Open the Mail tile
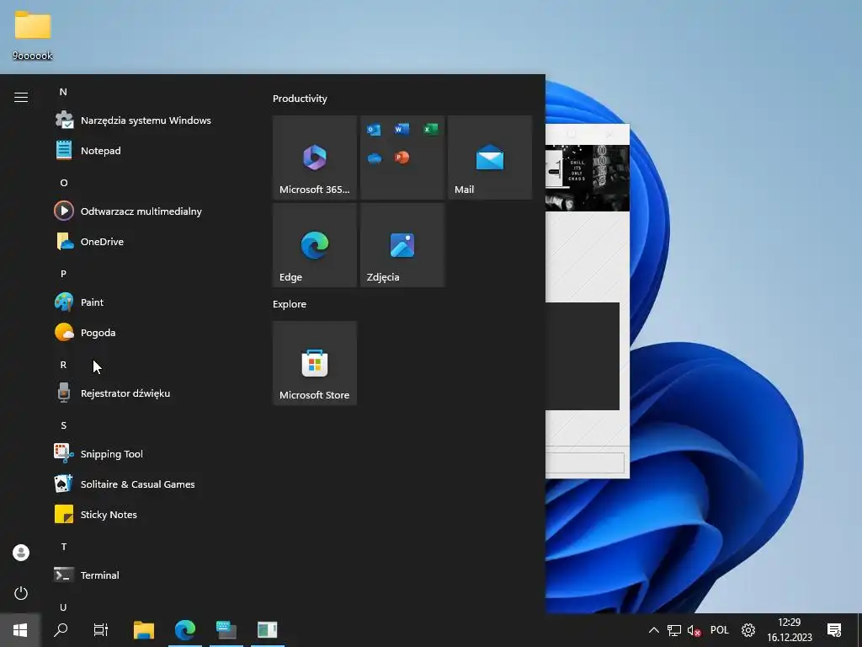 pyautogui.click(x=490, y=158)
